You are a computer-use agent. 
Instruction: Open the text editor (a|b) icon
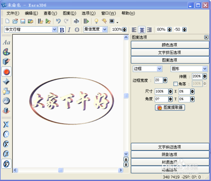click(76, 21)
